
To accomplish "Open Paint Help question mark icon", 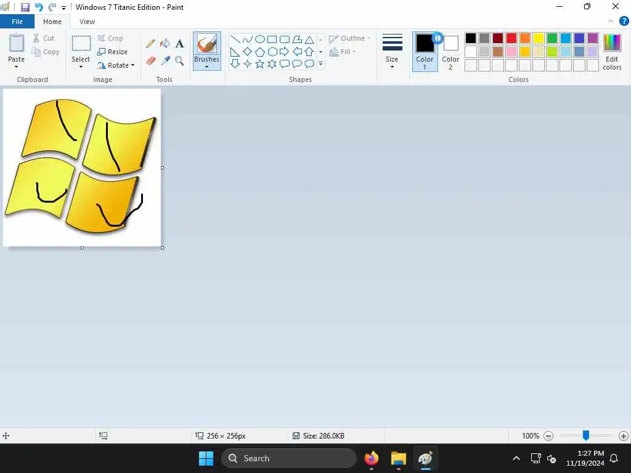I will [624, 22].
